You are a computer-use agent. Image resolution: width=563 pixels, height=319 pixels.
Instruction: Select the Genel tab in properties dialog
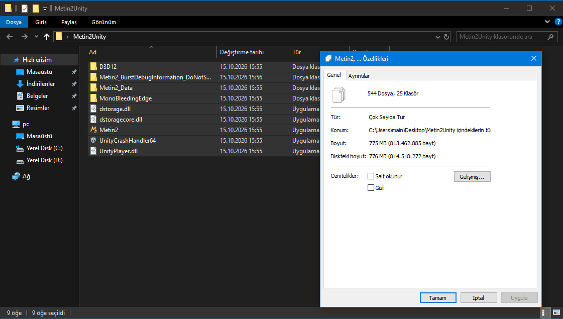[x=334, y=75]
